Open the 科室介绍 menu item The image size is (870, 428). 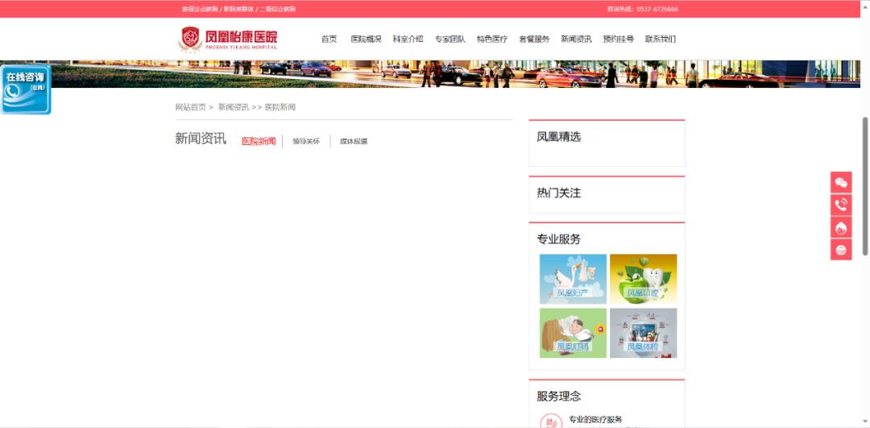408,39
